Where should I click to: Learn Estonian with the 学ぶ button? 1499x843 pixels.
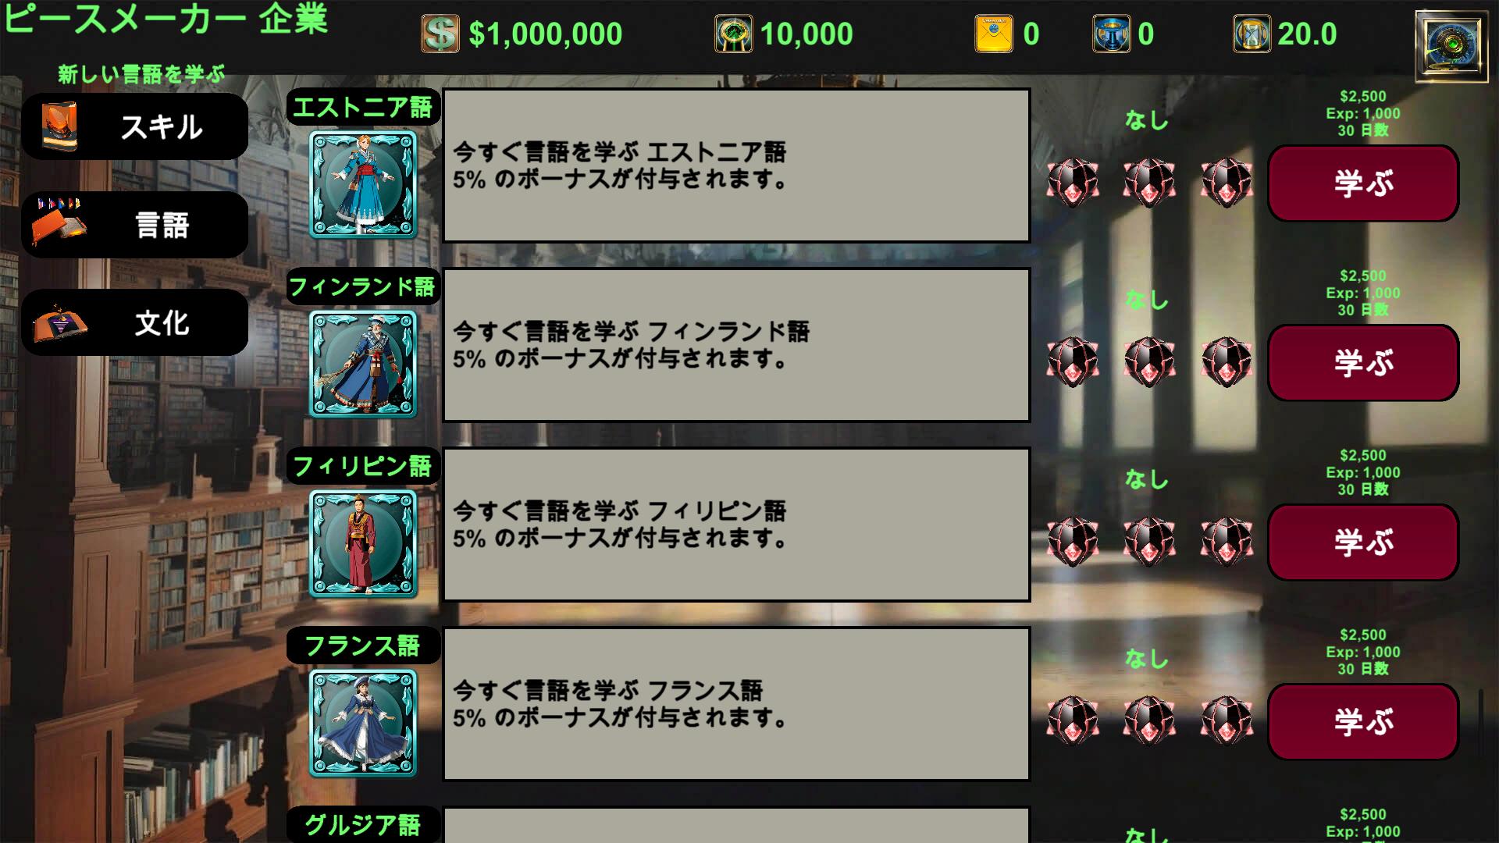click(x=1363, y=183)
